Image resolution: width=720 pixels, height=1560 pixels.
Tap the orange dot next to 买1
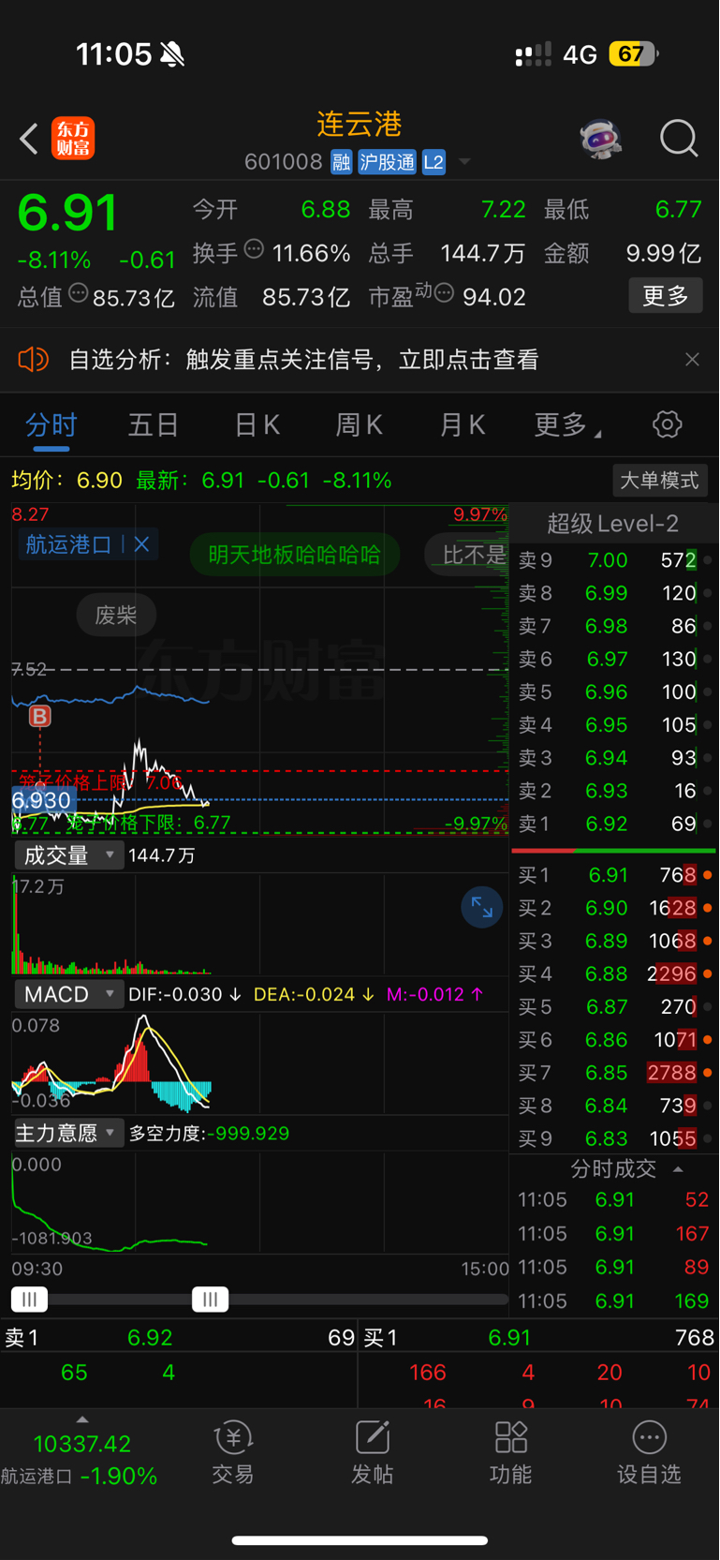click(x=708, y=875)
